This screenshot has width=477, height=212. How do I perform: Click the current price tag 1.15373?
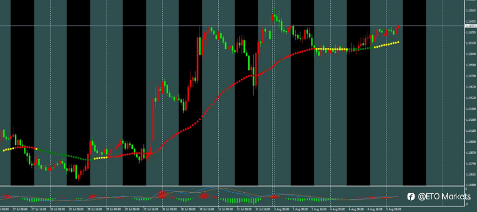(471, 26)
